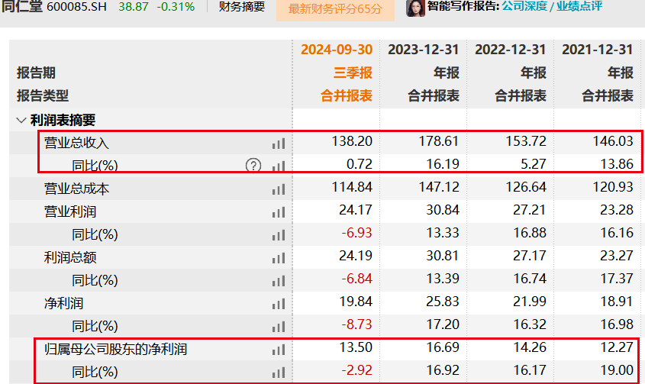Open chart icon beside 营业利润

coord(278,211)
